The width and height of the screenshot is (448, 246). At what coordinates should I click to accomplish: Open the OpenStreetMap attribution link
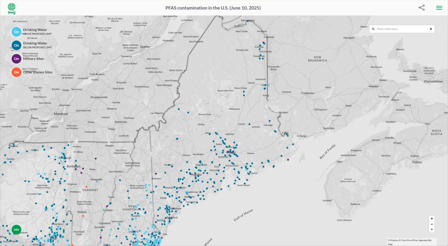click(409, 240)
